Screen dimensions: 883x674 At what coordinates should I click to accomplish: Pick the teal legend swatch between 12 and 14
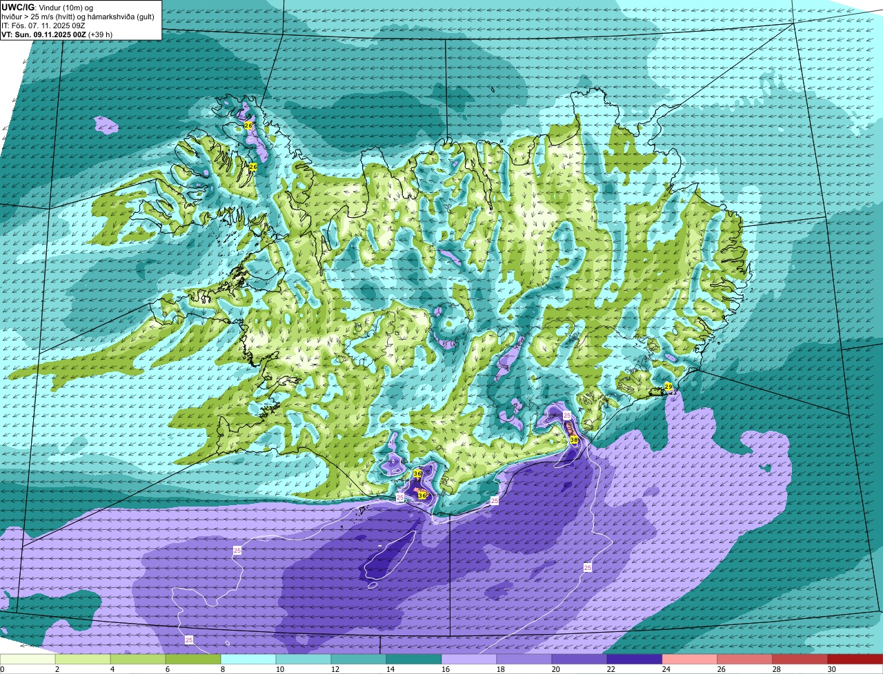359,659
